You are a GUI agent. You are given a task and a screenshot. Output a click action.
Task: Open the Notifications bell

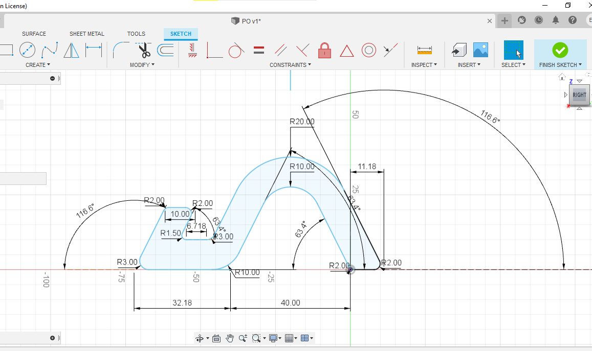(556, 20)
